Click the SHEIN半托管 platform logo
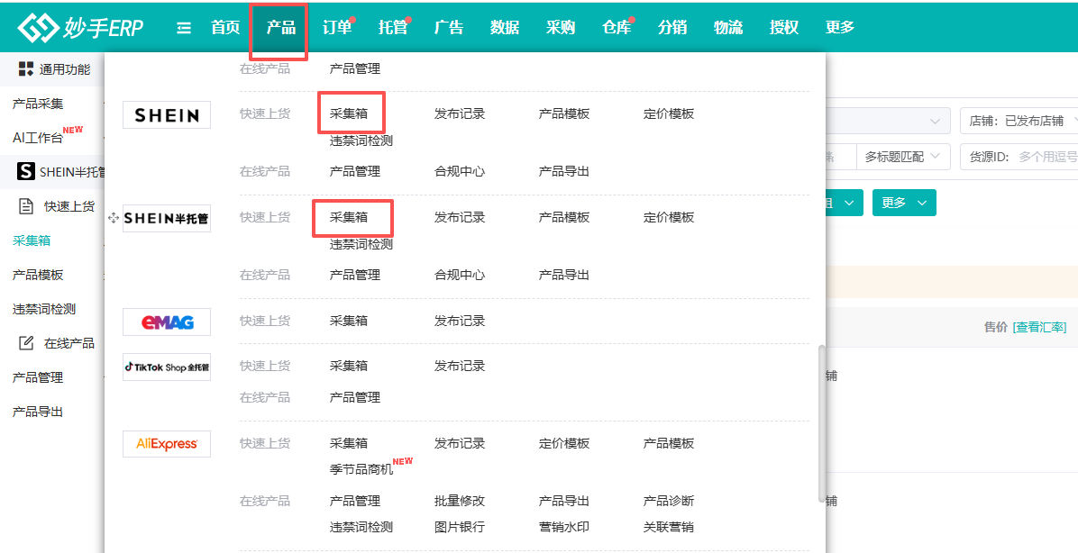Screen dimensions: 1078x553 pyautogui.click(x=167, y=218)
